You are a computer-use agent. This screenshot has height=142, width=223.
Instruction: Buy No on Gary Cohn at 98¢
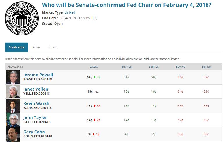tap(180, 134)
